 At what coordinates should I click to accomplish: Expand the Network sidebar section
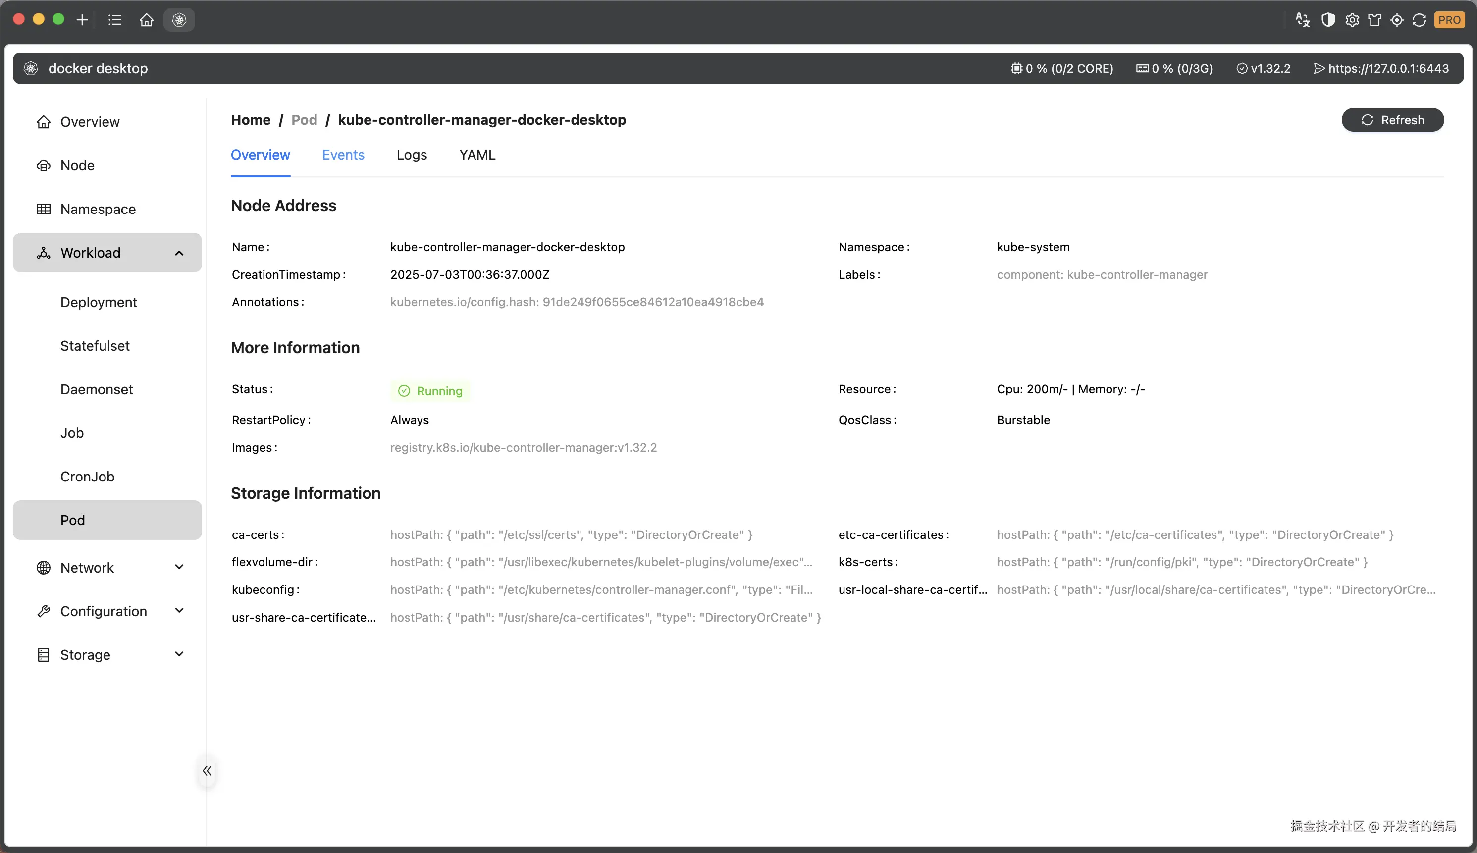click(x=179, y=567)
